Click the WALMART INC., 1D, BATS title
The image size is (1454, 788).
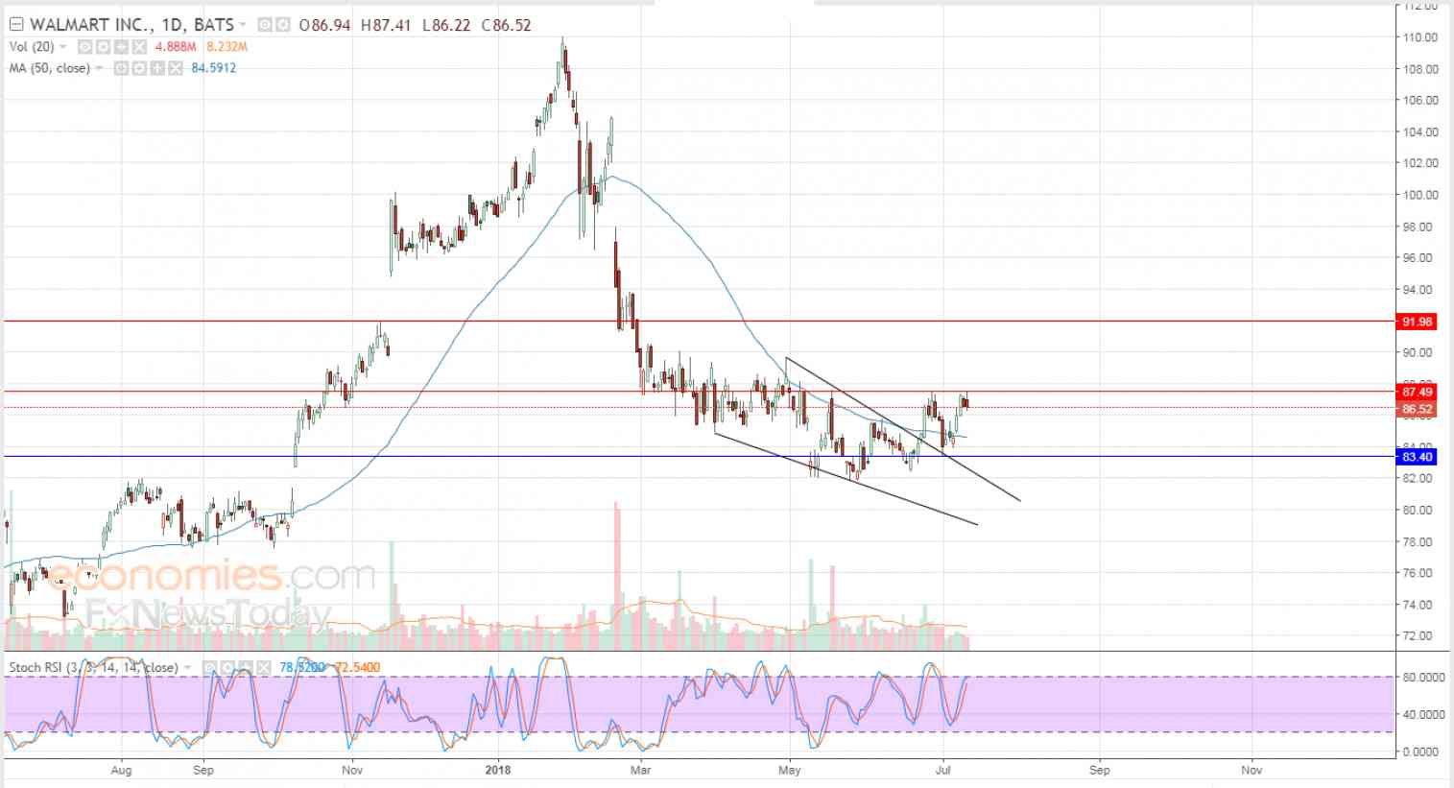pyautogui.click(x=131, y=25)
